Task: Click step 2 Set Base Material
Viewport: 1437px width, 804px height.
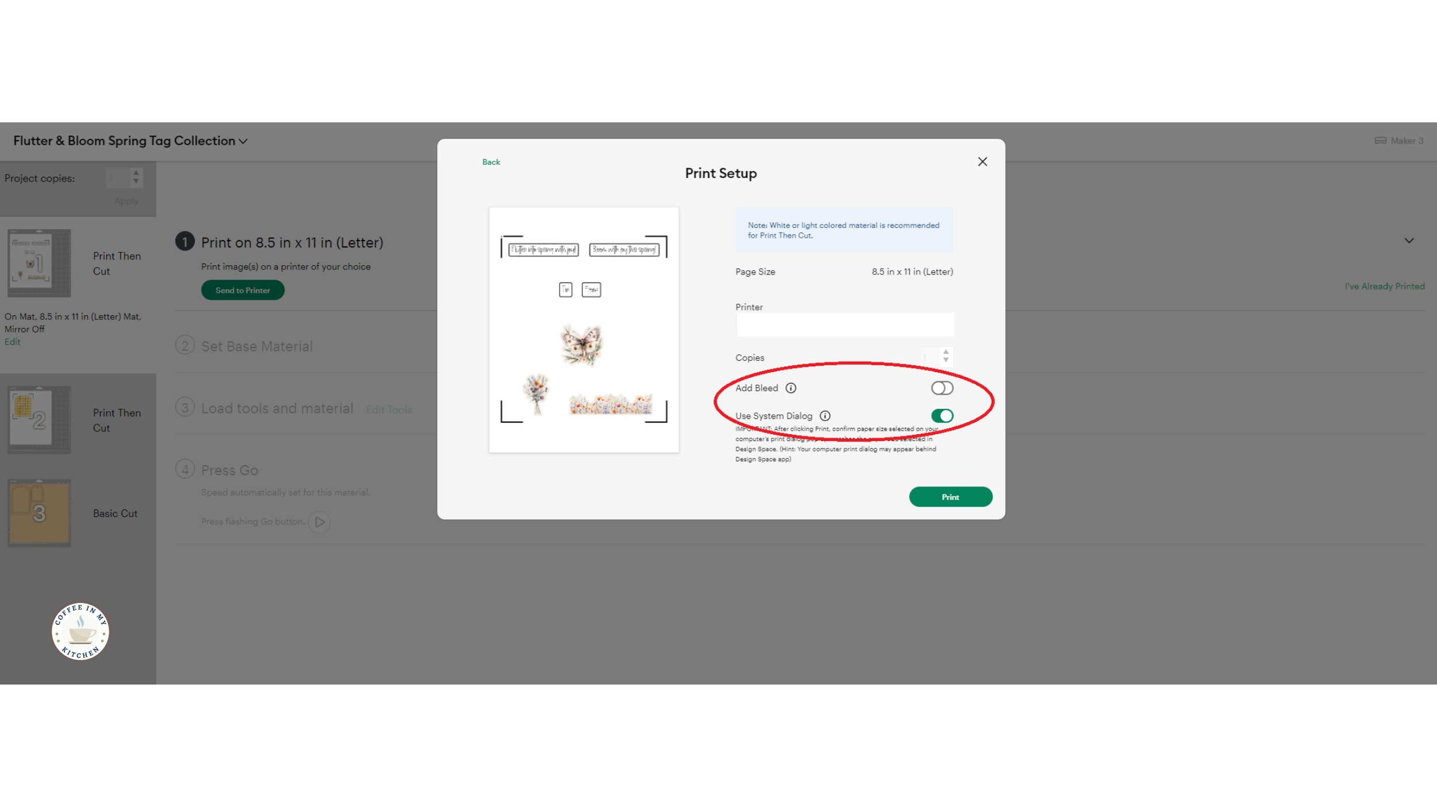Action: click(x=256, y=346)
